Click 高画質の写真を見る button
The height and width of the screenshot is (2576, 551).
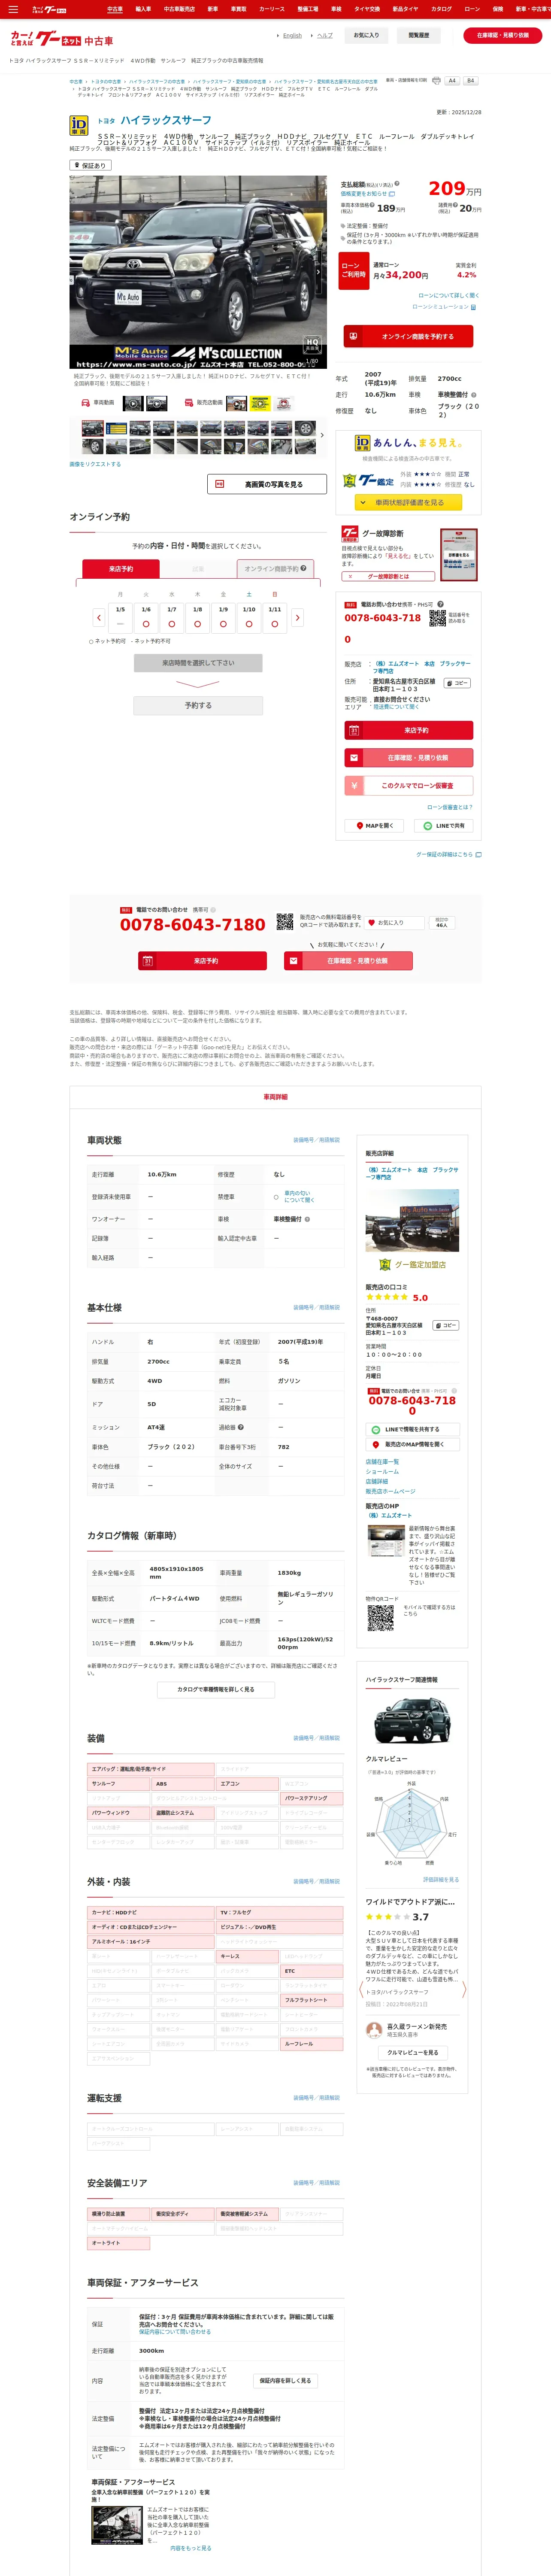coord(267,484)
